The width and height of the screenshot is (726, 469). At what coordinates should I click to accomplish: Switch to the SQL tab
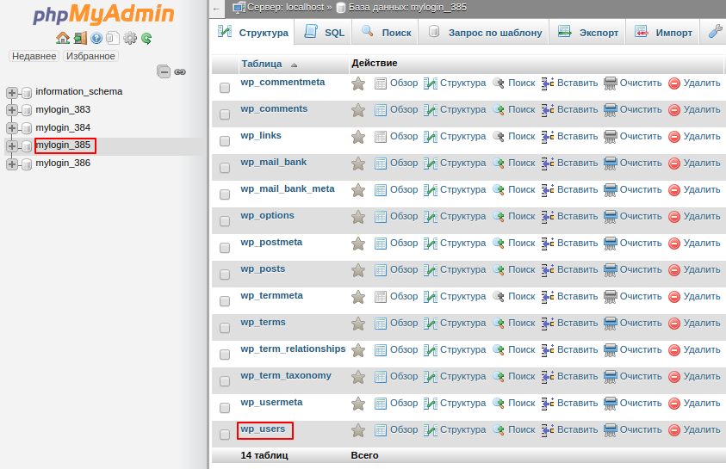pyautogui.click(x=324, y=33)
